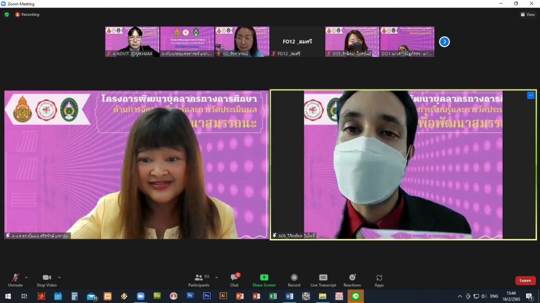Show hidden system tray icons
This screenshot has height=303, width=540.
click(x=460, y=296)
